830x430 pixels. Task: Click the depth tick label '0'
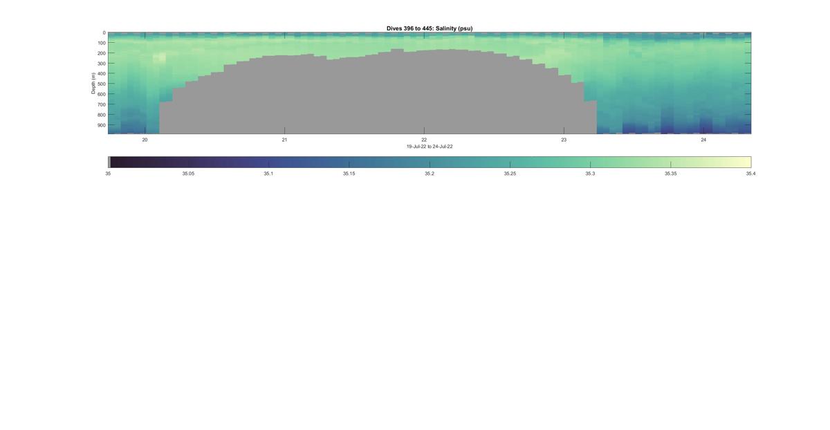point(104,32)
